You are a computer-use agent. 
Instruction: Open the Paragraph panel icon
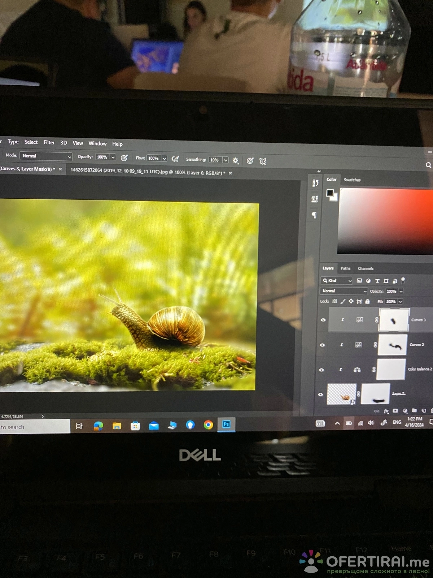(314, 215)
